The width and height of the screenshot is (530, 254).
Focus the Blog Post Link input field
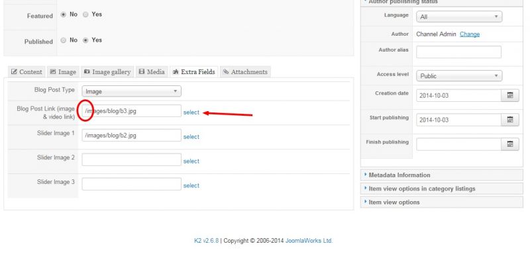(131, 111)
